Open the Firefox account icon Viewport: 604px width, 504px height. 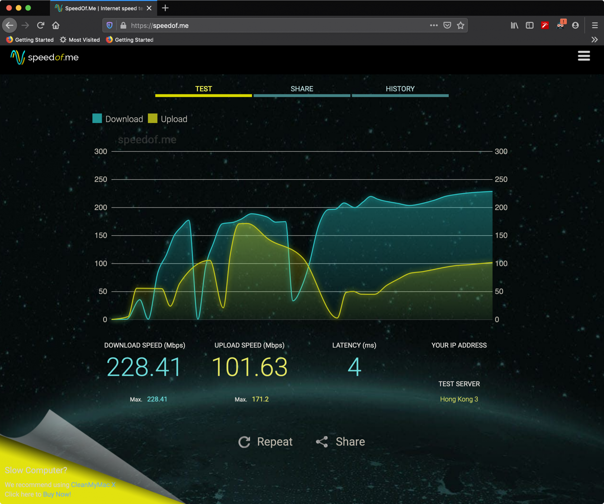coord(575,25)
